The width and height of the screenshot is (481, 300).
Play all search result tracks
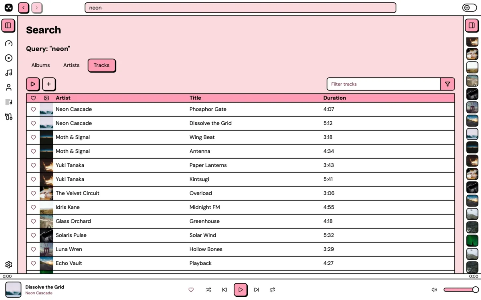pos(33,84)
